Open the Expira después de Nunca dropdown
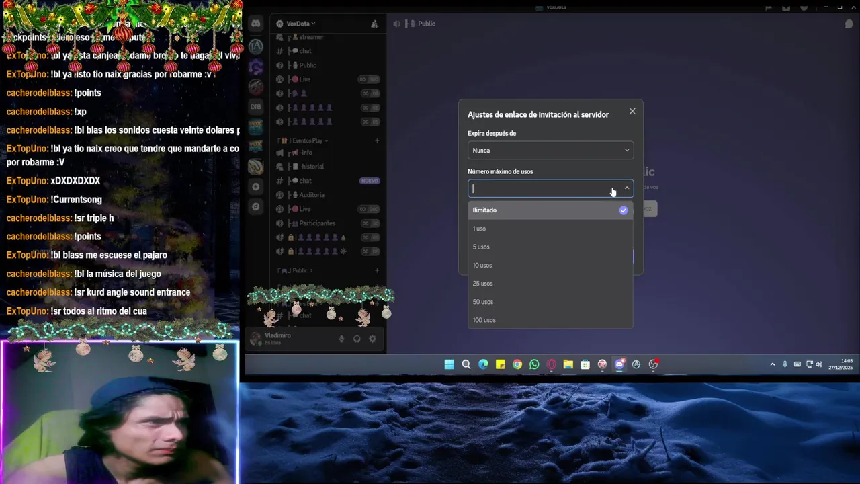 pyautogui.click(x=550, y=150)
